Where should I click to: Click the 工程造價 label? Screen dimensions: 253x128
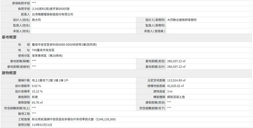(x=24, y=119)
